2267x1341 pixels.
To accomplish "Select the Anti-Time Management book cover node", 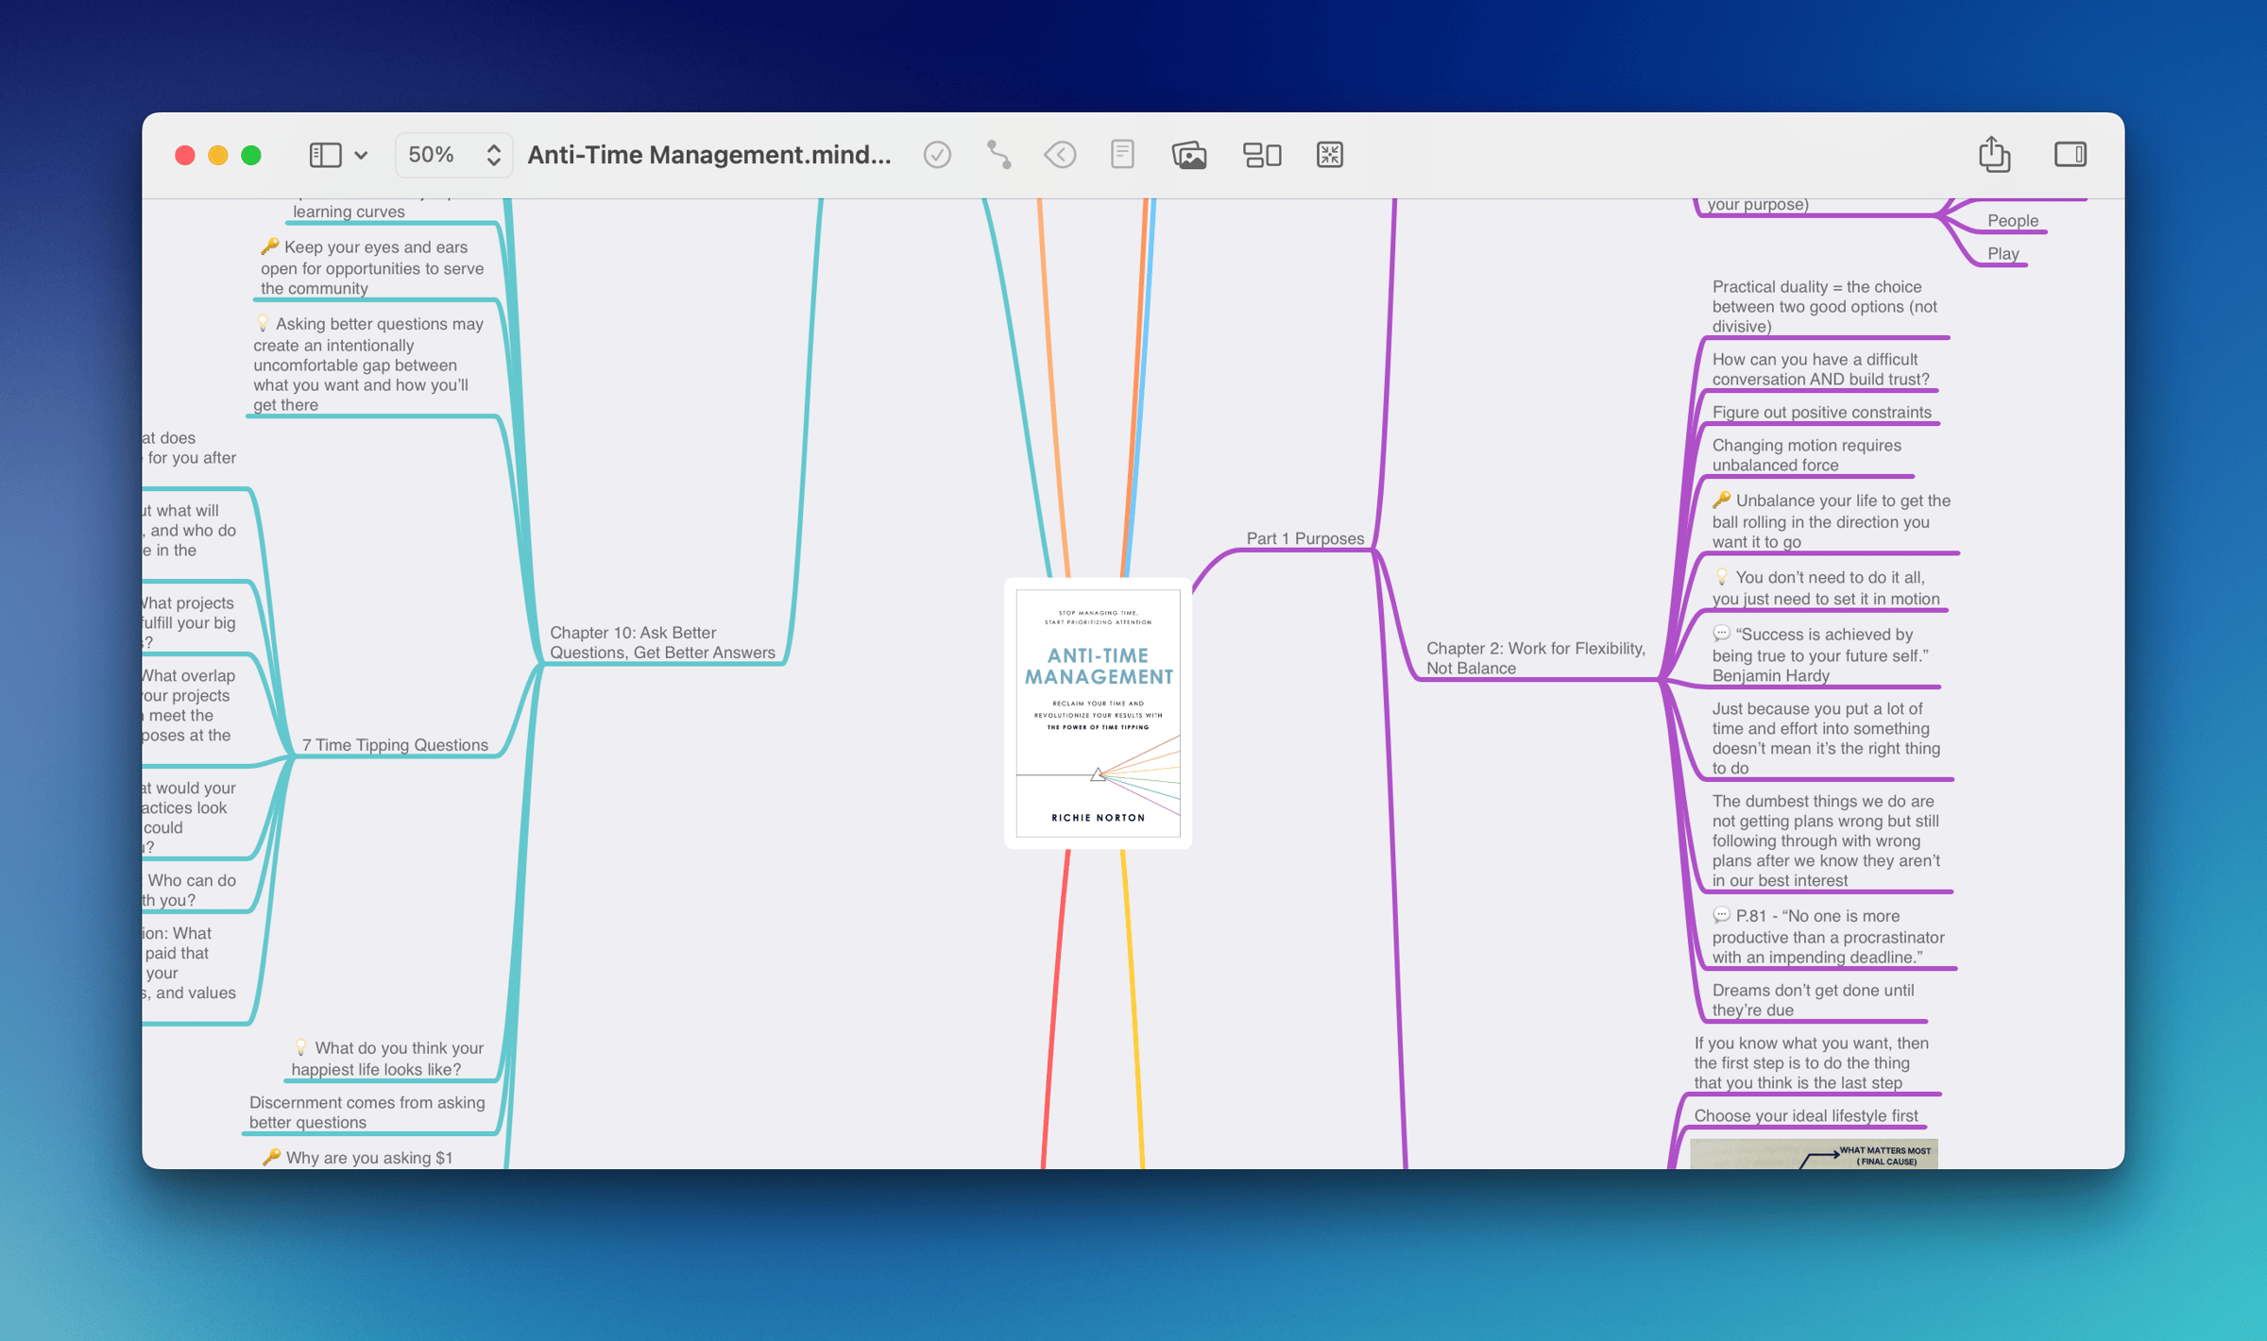I will point(1098,713).
